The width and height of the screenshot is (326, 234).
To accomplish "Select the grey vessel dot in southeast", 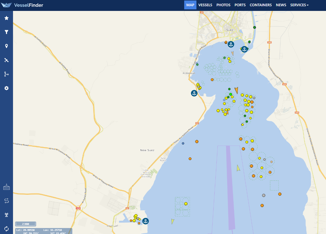I will tap(264, 195).
